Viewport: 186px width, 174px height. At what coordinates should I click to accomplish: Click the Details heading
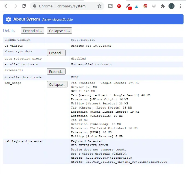9,31
